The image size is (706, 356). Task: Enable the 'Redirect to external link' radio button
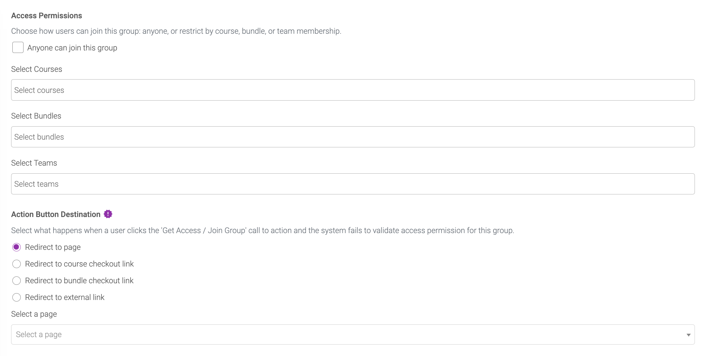pos(16,297)
